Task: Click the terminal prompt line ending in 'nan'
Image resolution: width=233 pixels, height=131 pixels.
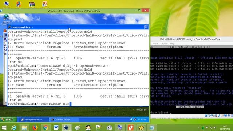Action: coord(40,104)
